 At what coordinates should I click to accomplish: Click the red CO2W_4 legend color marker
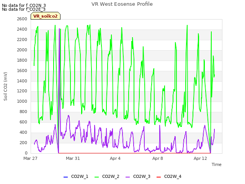click(x=158, y=177)
